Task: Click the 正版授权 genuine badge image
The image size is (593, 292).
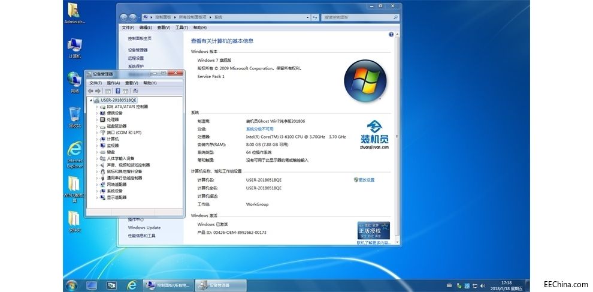Action: tap(374, 230)
